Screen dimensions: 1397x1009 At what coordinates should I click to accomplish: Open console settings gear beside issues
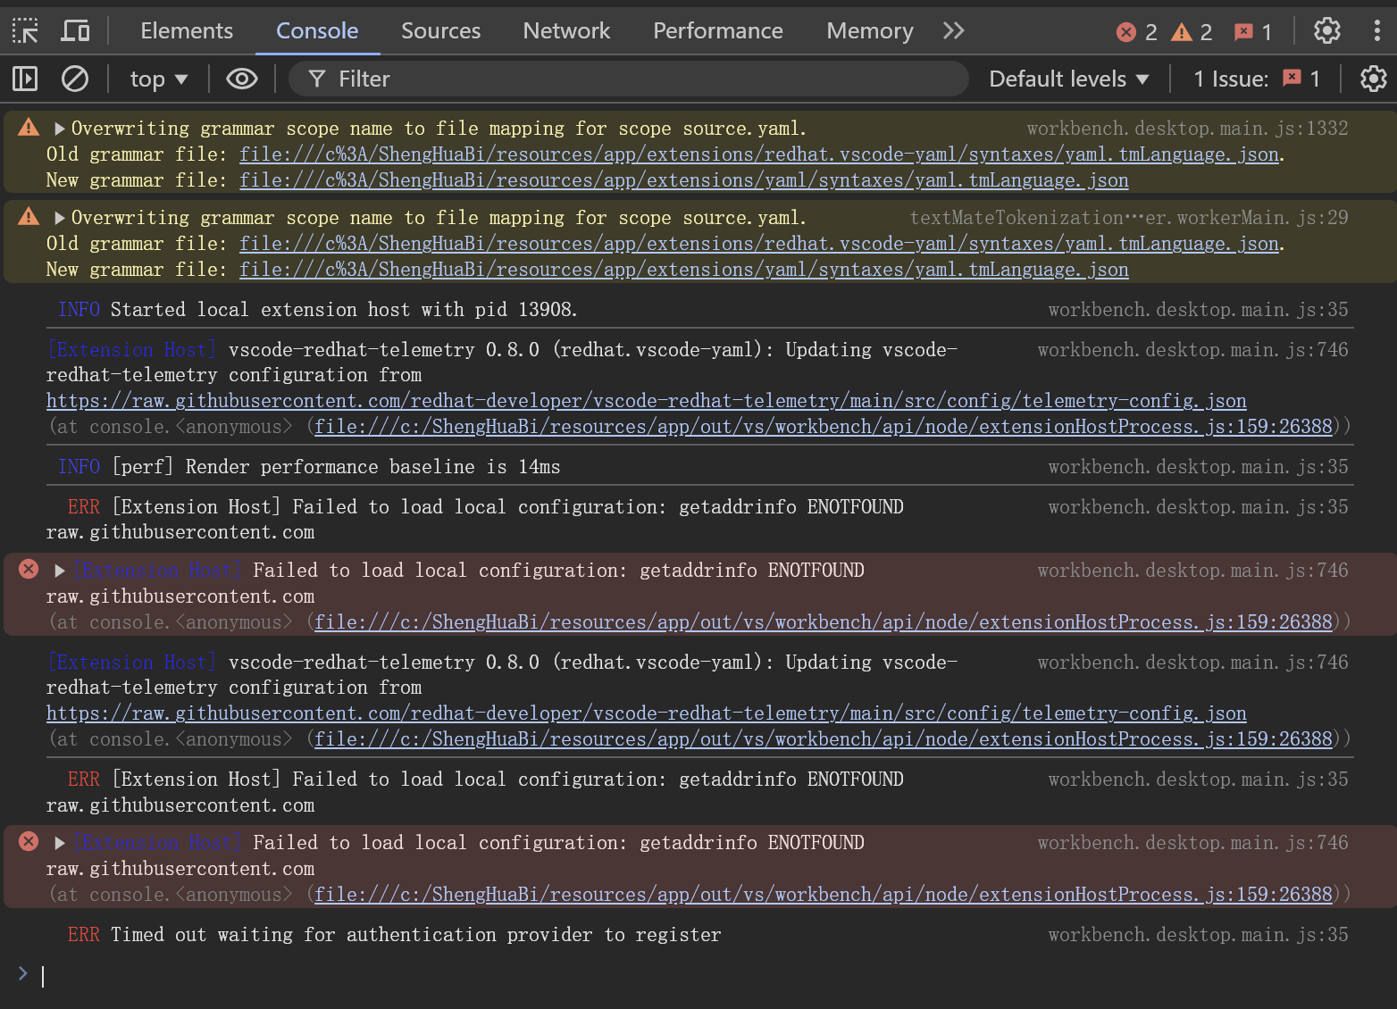[1373, 79]
